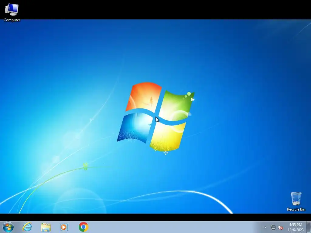Open the network status tray icon
This screenshot has height=233, width=311.
coord(273,228)
